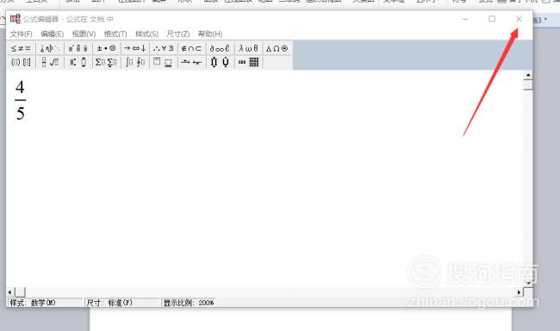This screenshot has width=560, height=331.
Task: Open the operator symbols palette (± • ⊗)
Action: (x=107, y=48)
